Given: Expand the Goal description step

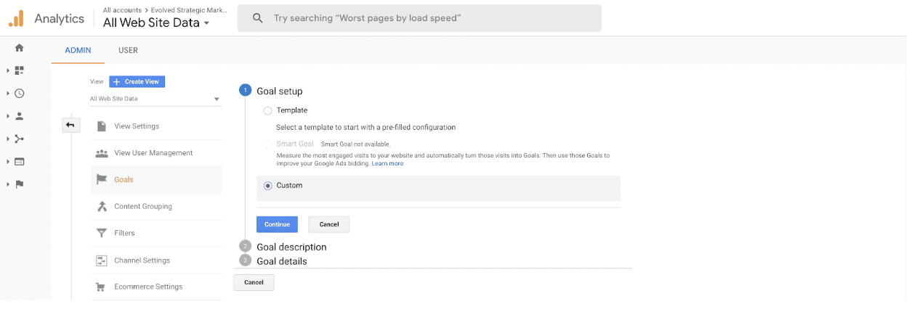Looking at the screenshot, I should click(x=291, y=247).
